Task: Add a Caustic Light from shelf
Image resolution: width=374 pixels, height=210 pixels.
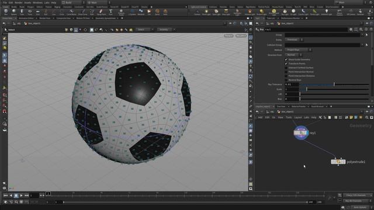Action: click(x=303, y=12)
